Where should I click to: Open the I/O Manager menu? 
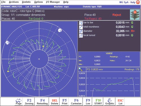pyautogui.click(x=53, y=2)
